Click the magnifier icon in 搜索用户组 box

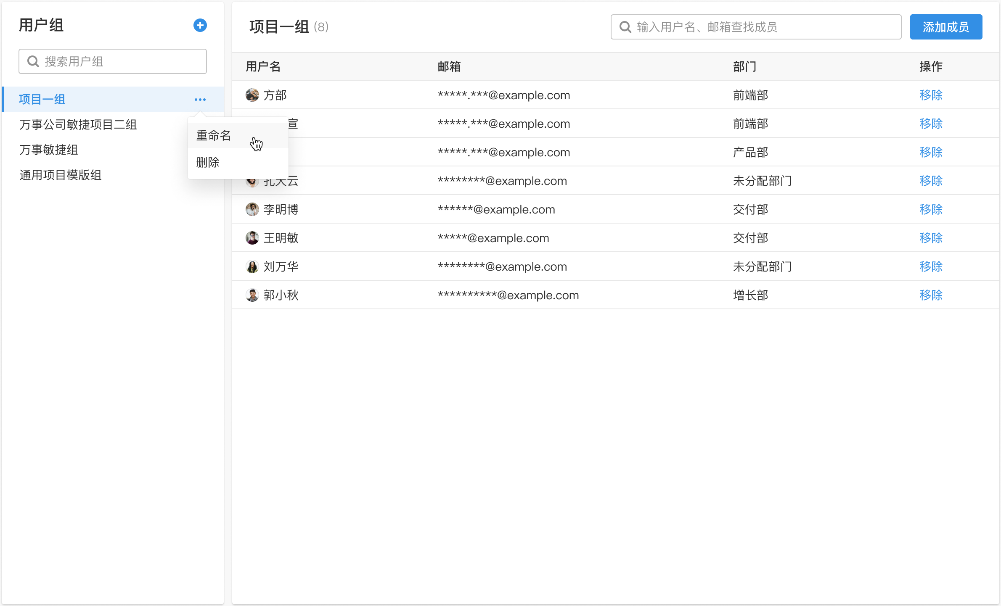33,61
